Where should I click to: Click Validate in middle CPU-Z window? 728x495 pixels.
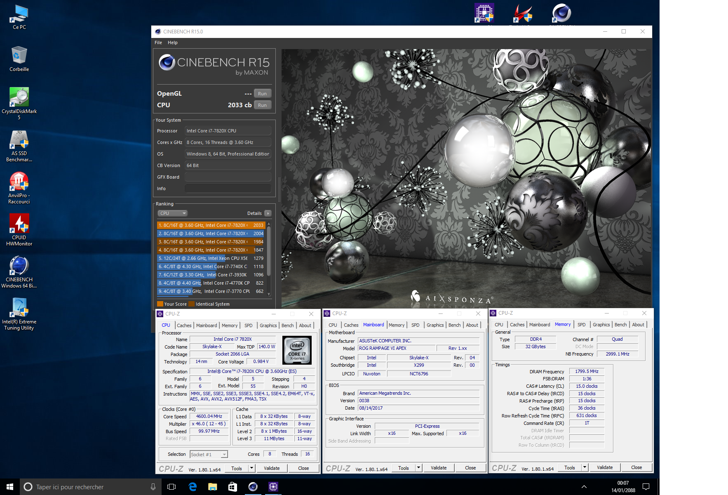click(x=439, y=468)
